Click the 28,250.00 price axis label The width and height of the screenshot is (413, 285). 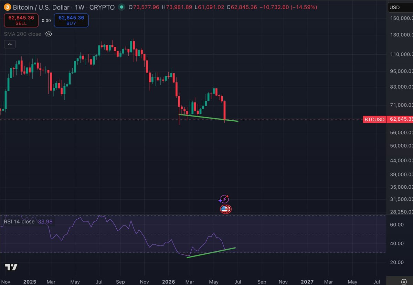point(401,212)
